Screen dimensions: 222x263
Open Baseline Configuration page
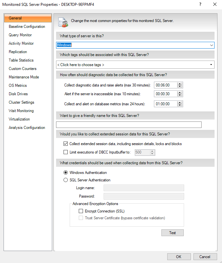click(27, 27)
